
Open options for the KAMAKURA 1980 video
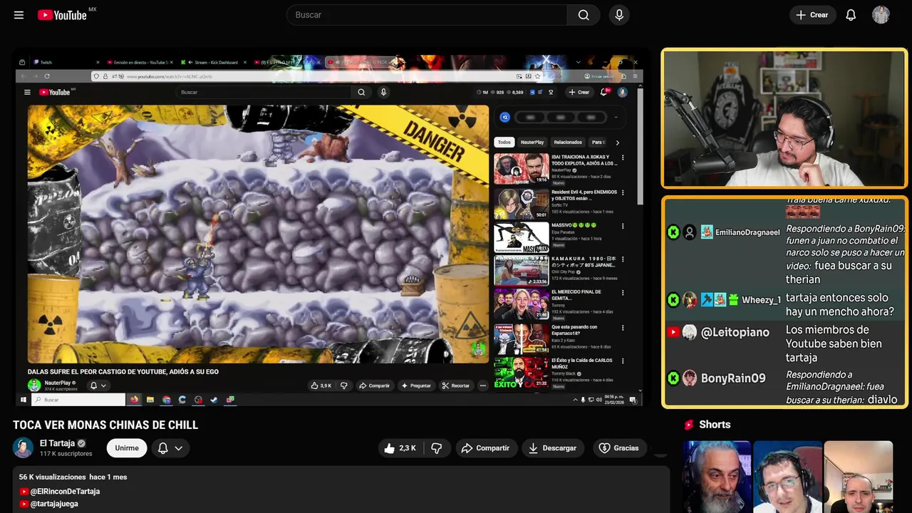click(623, 259)
